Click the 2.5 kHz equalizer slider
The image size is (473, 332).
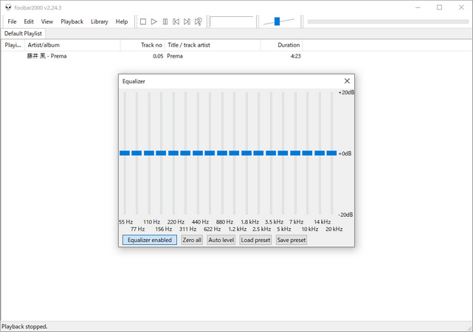tap(258, 153)
